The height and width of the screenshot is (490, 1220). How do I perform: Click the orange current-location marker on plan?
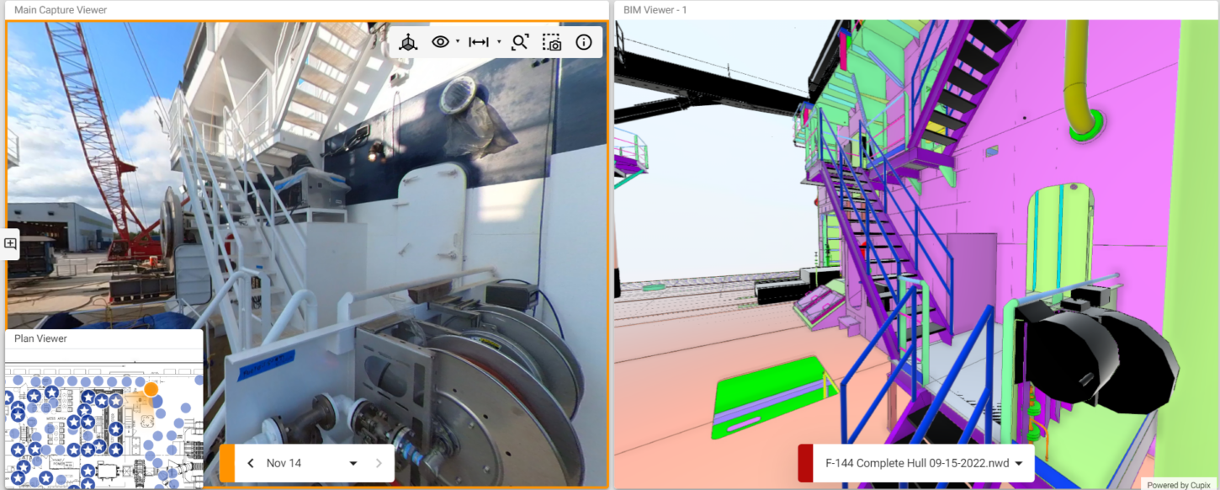(x=151, y=389)
